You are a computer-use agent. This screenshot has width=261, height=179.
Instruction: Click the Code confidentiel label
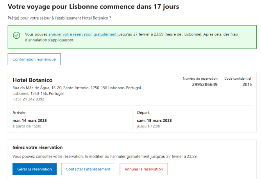pyautogui.click(x=238, y=79)
